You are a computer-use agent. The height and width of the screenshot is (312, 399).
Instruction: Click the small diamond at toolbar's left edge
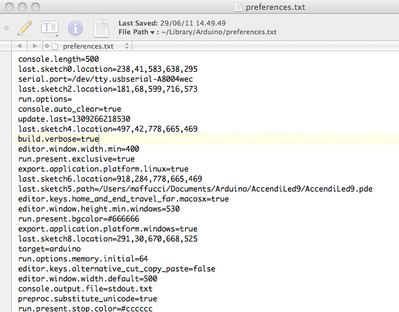pyautogui.click(x=6, y=28)
